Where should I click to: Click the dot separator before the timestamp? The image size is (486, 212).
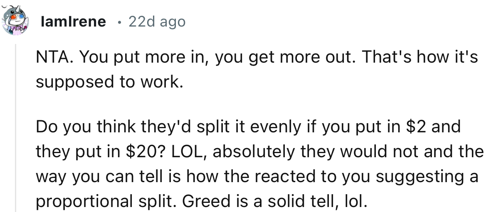click(119, 22)
